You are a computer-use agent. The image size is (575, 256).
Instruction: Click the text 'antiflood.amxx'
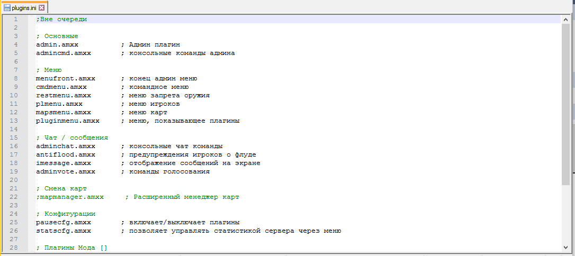[66, 154]
